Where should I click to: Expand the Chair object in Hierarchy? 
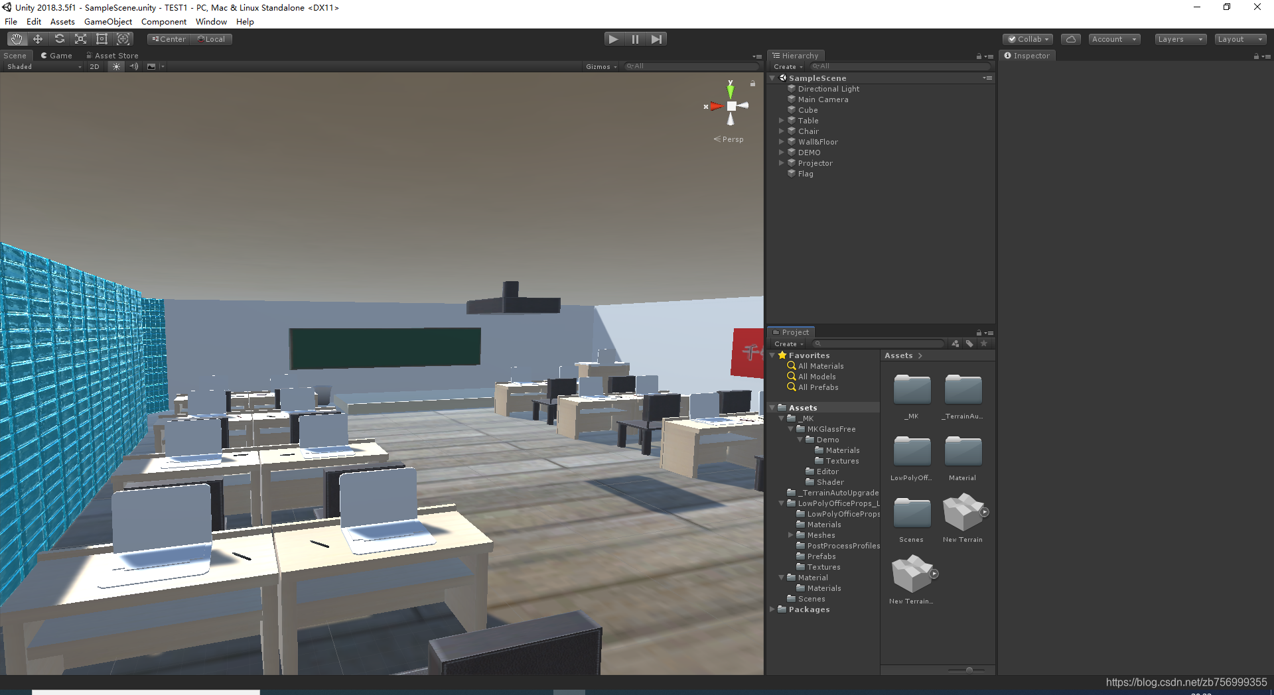(x=782, y=131)
